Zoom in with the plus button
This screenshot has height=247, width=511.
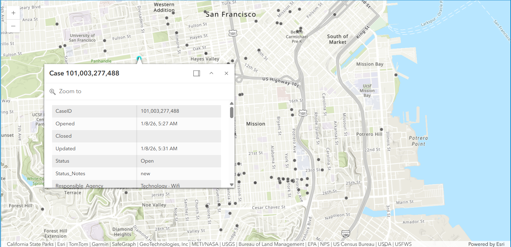[13, 13]
